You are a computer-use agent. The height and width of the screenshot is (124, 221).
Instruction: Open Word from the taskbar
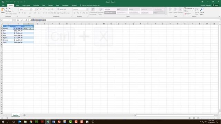click(54, 122)
